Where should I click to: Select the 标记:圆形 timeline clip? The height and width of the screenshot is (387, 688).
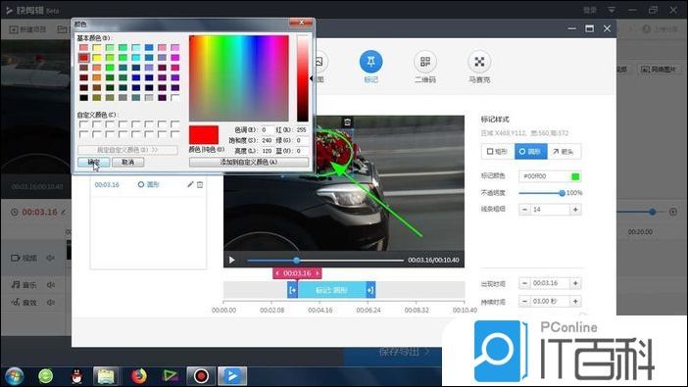331,290
